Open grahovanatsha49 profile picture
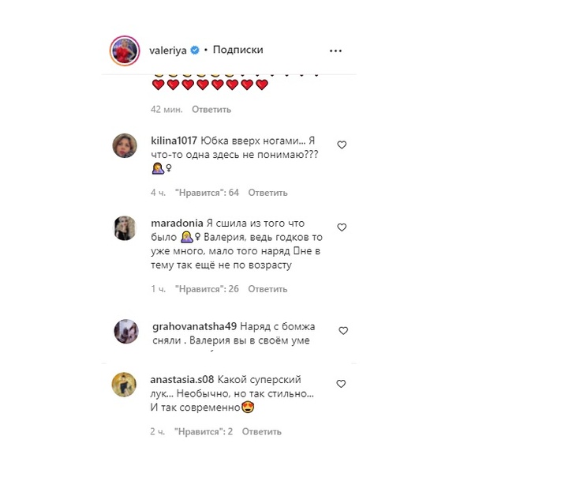Image resolution: width=576 pixels, height=481 pixels. pyautogui.click(x=128, y=331)
